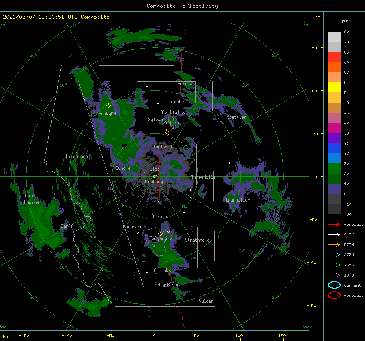Click the asterisk marker above Limestone label
The height and width of the screenshot is (341, 365).
pyautogui.click(x=77, y=153)
